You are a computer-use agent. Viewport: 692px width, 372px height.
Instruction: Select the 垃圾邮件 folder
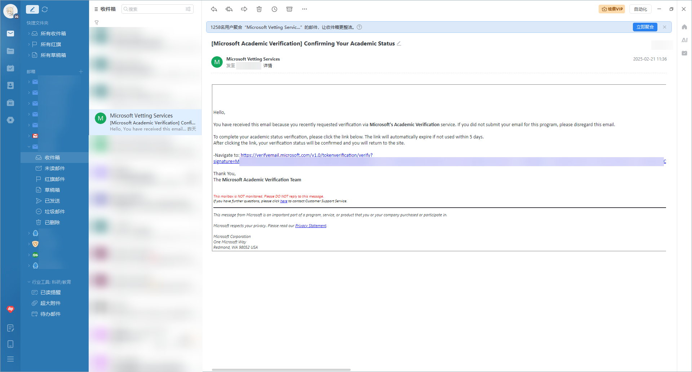54,212
